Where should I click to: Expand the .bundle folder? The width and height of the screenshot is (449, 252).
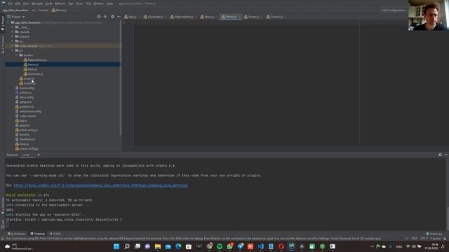pyautogui.click(x=12, y=31)
